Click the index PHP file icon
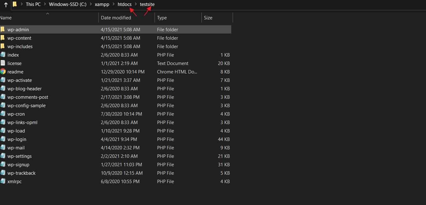The width and height of the screenshot is (426, 205). coord(2,55)
